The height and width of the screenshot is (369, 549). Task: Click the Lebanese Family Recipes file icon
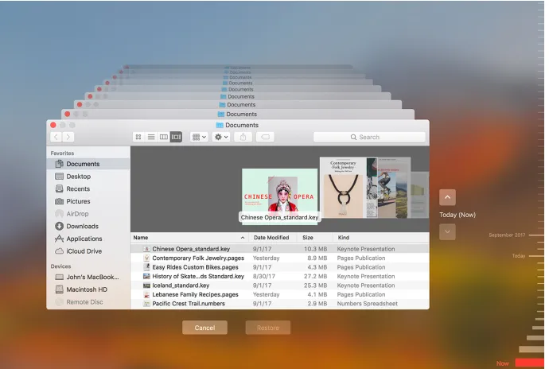[146, 294]
